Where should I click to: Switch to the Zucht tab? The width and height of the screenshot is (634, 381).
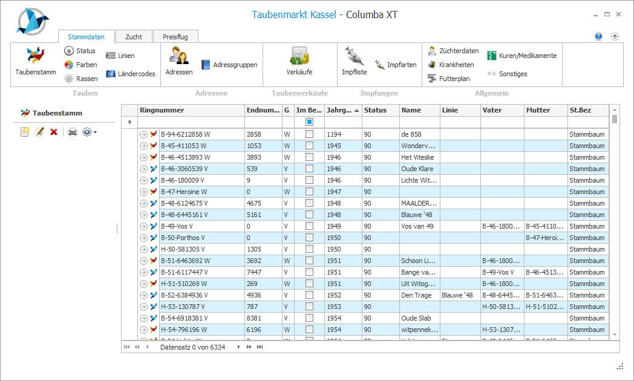[134, 37]
